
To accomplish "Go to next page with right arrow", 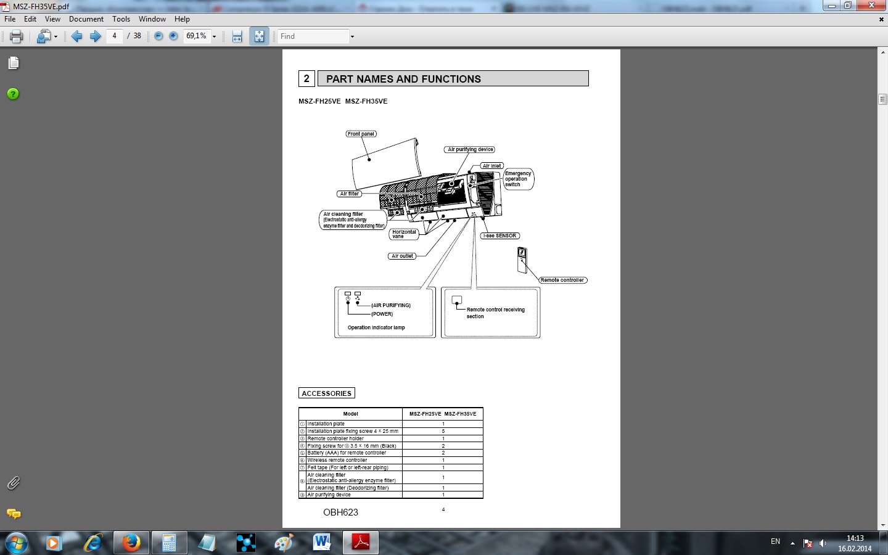I will point(96,36).
